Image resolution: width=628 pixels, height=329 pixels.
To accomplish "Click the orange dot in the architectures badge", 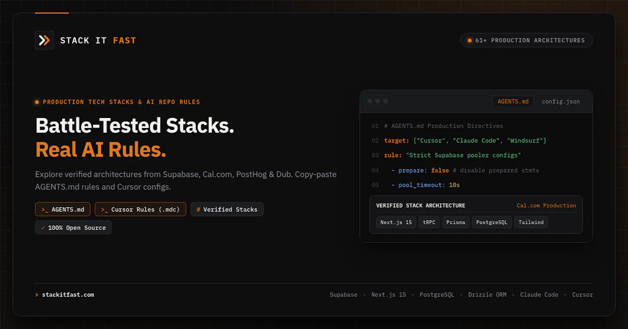I will [x=469, y=40].
